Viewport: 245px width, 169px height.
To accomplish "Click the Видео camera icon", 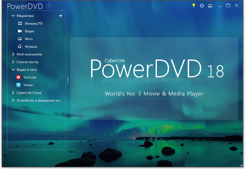I will (x=20, y=31).
